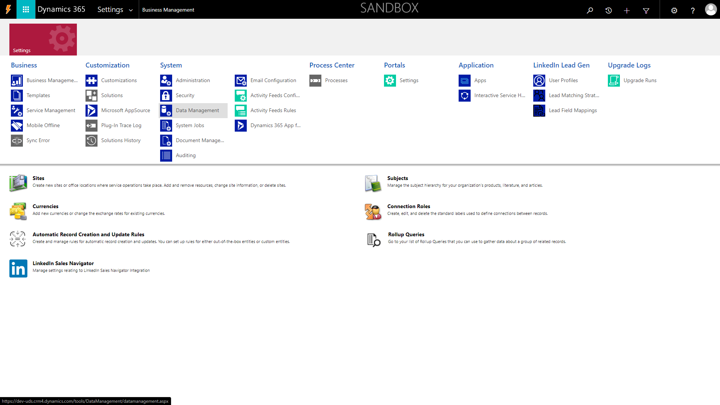Open the user profile avatar
This screenshot has height=405, width=720.
711,9
